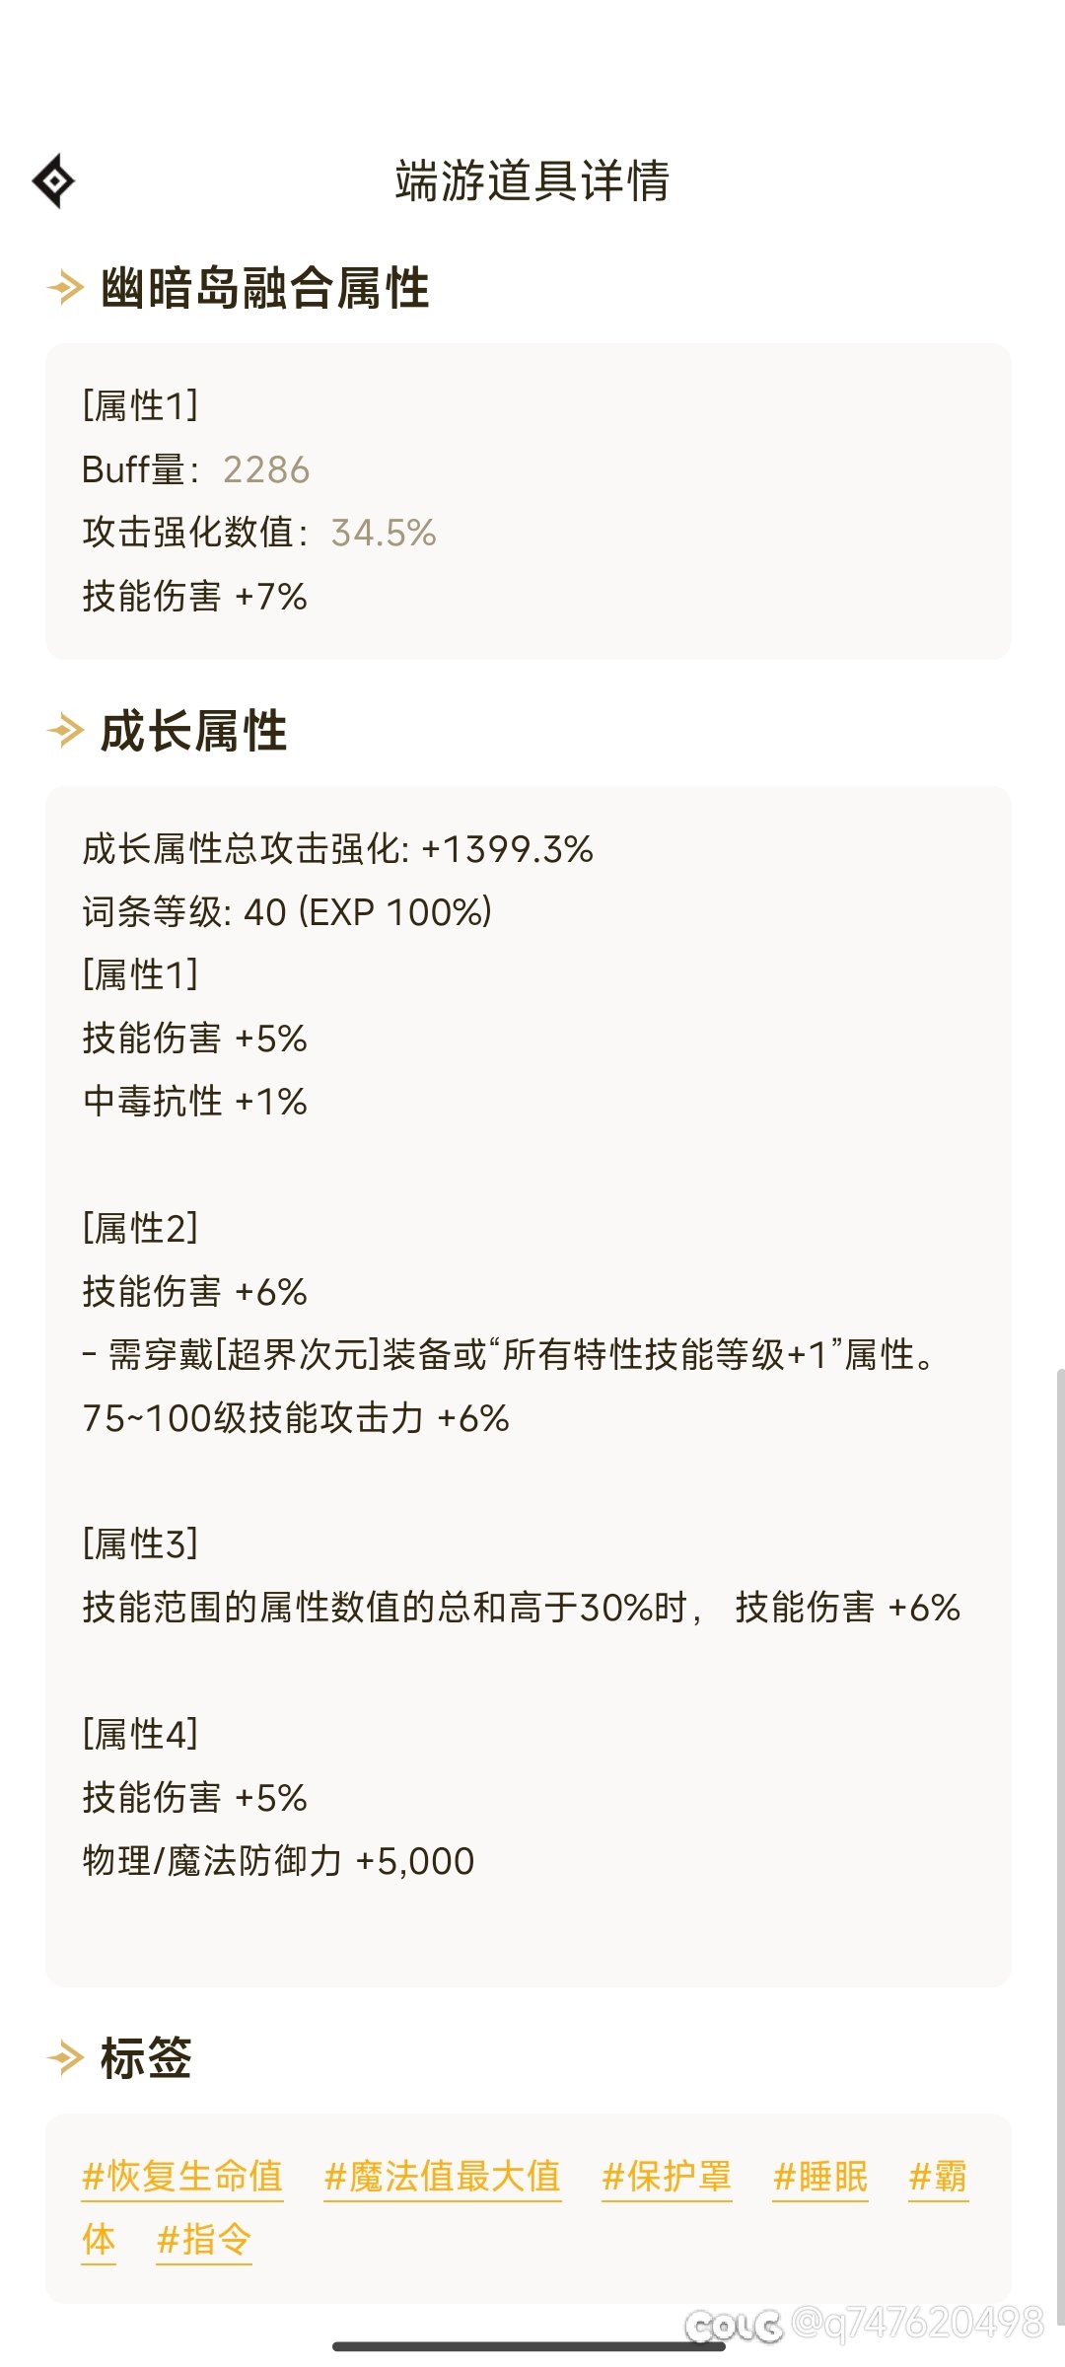Image resolution: width=1065 pixels, height=2367 pixels.
Task: Tap the diamond logo icon at top left
Action: 53,181
